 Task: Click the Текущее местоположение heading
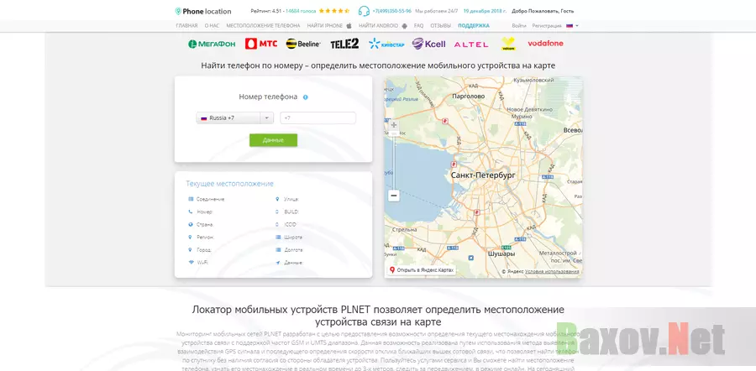(x=229, y=184)
